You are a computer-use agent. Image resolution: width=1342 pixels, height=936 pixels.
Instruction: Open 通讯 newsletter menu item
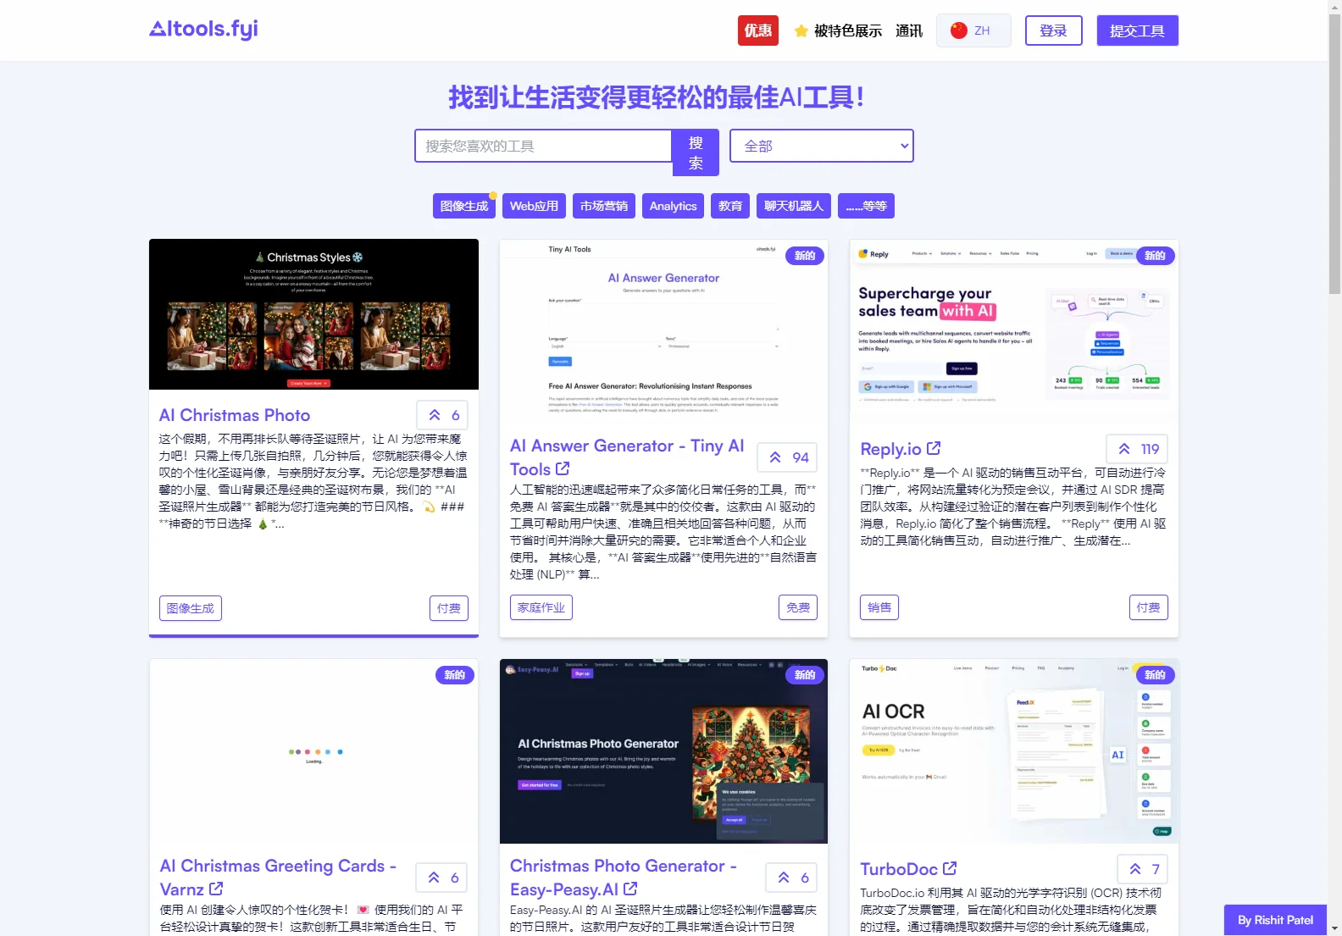click(x=909, y=31)
